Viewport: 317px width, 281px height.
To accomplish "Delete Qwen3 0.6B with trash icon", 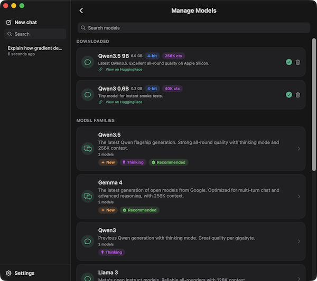I will 298,95.
